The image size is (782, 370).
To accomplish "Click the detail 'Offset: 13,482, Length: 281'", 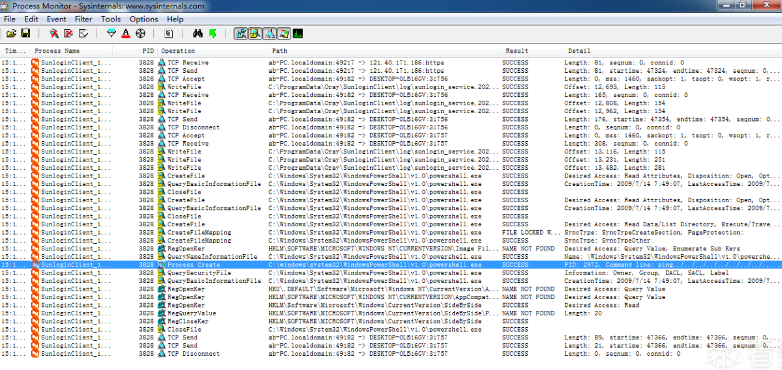I will tap(615, 168).
